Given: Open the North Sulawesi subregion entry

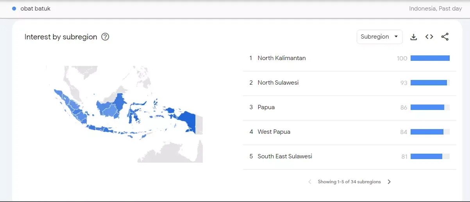Looking at the screenshot, I should pos(278,83).
